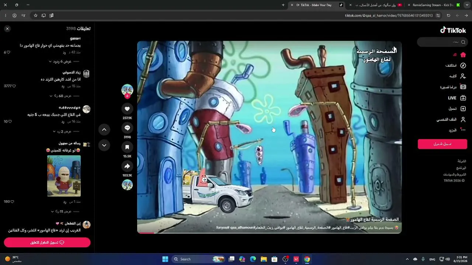This screenshot has width=472, height=265.
Task: Focus the browser address bar URL
Action: click(x=389, y=15)
